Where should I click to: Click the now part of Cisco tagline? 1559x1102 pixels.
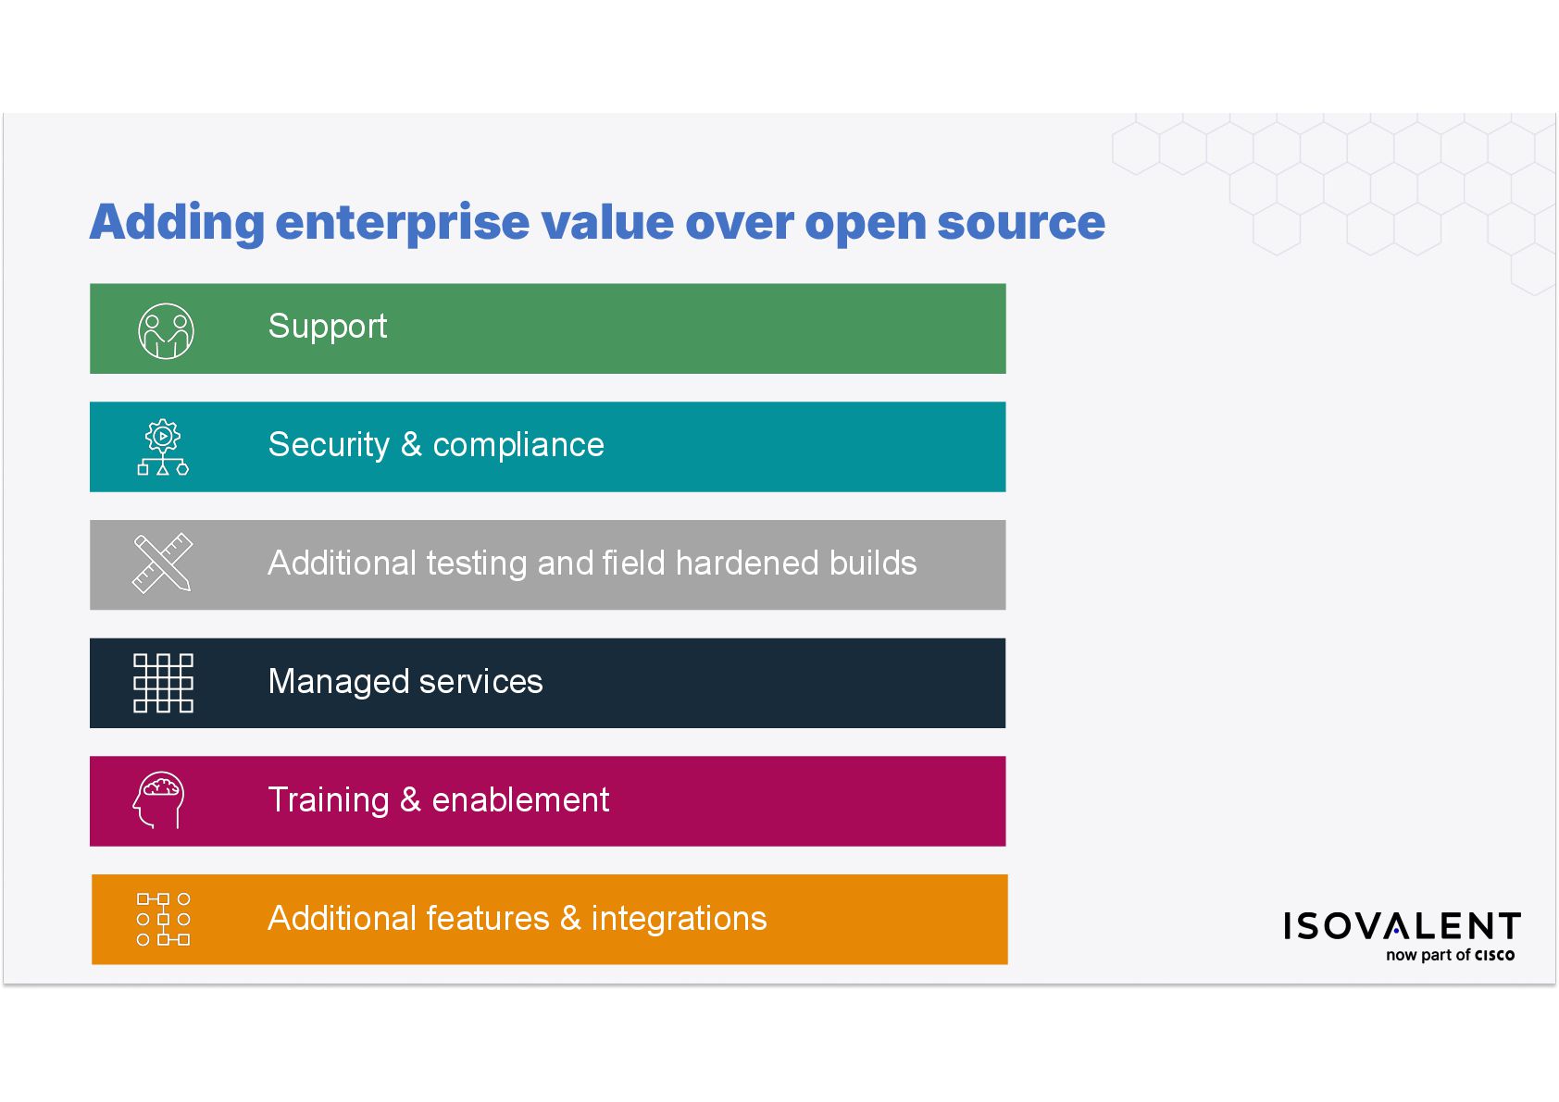click(x=1450, y=955)
